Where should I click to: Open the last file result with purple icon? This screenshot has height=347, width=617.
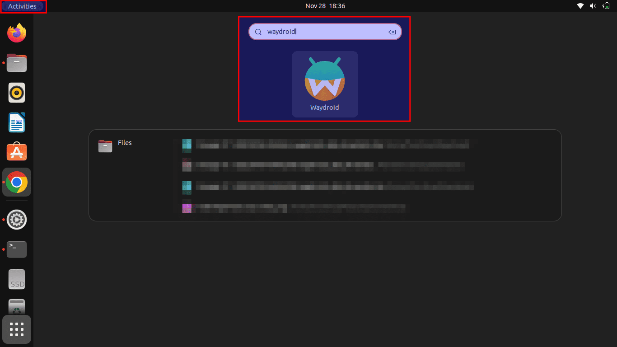coord(294,207)
